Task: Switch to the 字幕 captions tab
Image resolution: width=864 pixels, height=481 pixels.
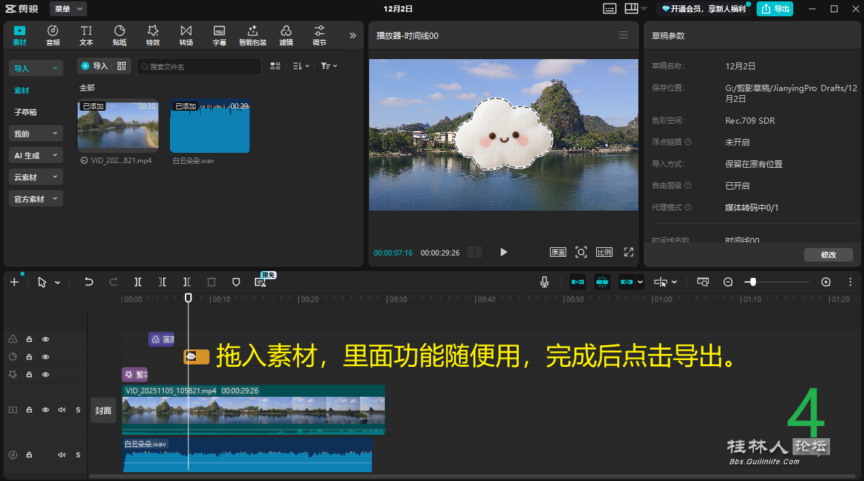Action: [x=219, y=35]
